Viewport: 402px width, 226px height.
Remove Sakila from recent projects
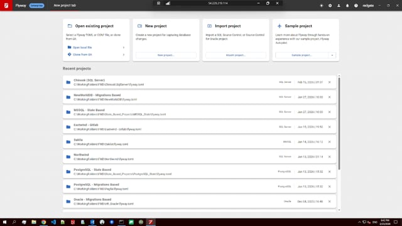tap(329, 142)
